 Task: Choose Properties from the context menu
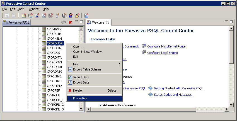(x=95, y=98)
